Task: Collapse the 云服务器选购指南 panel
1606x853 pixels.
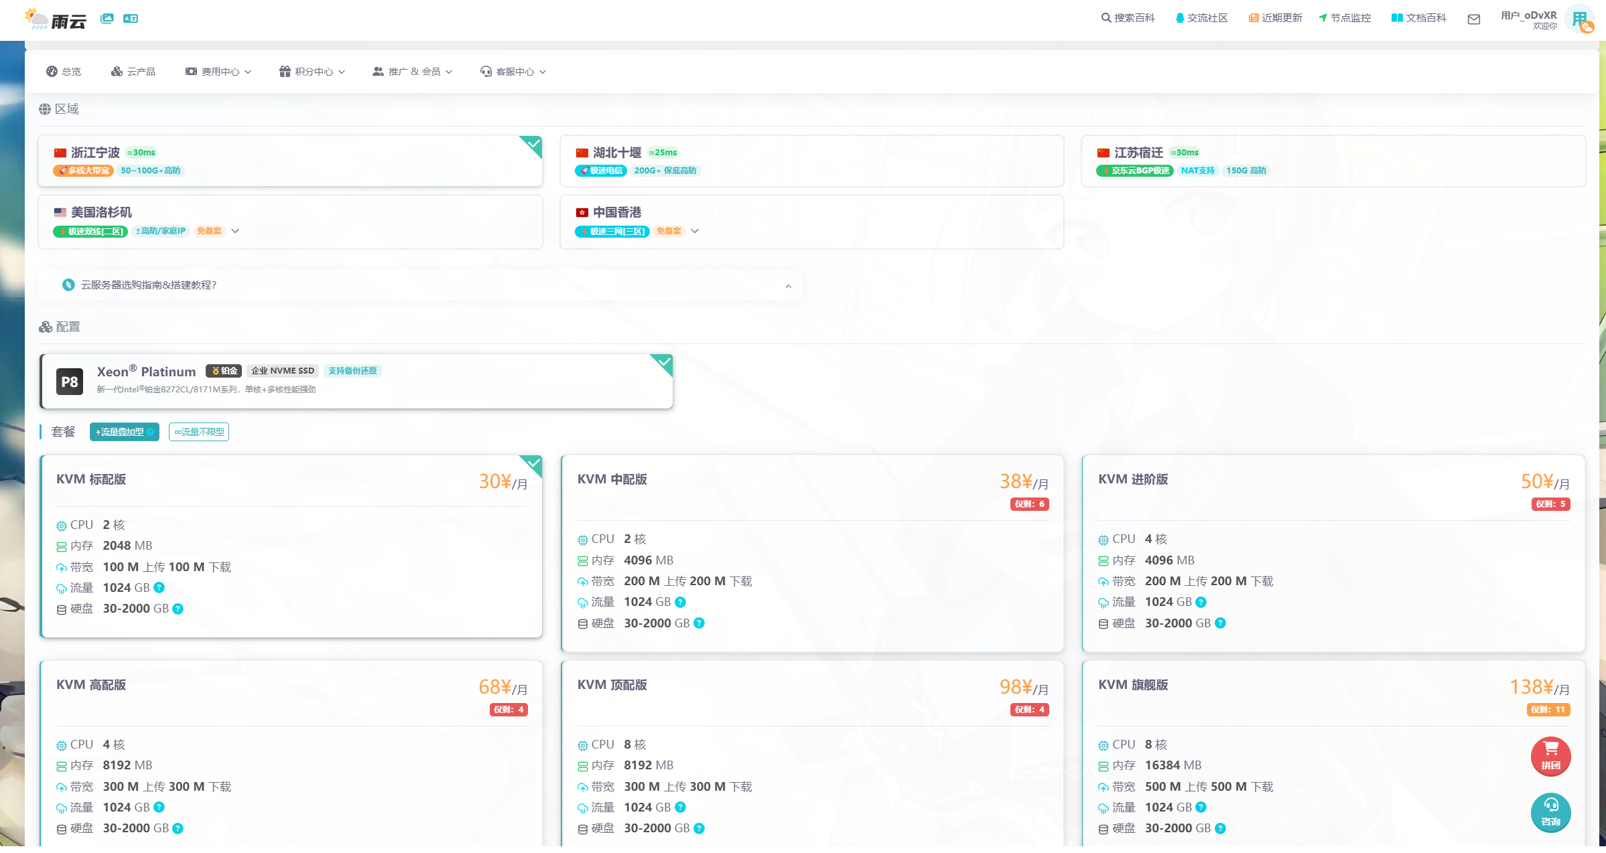Action: click(x=789, y=286)
